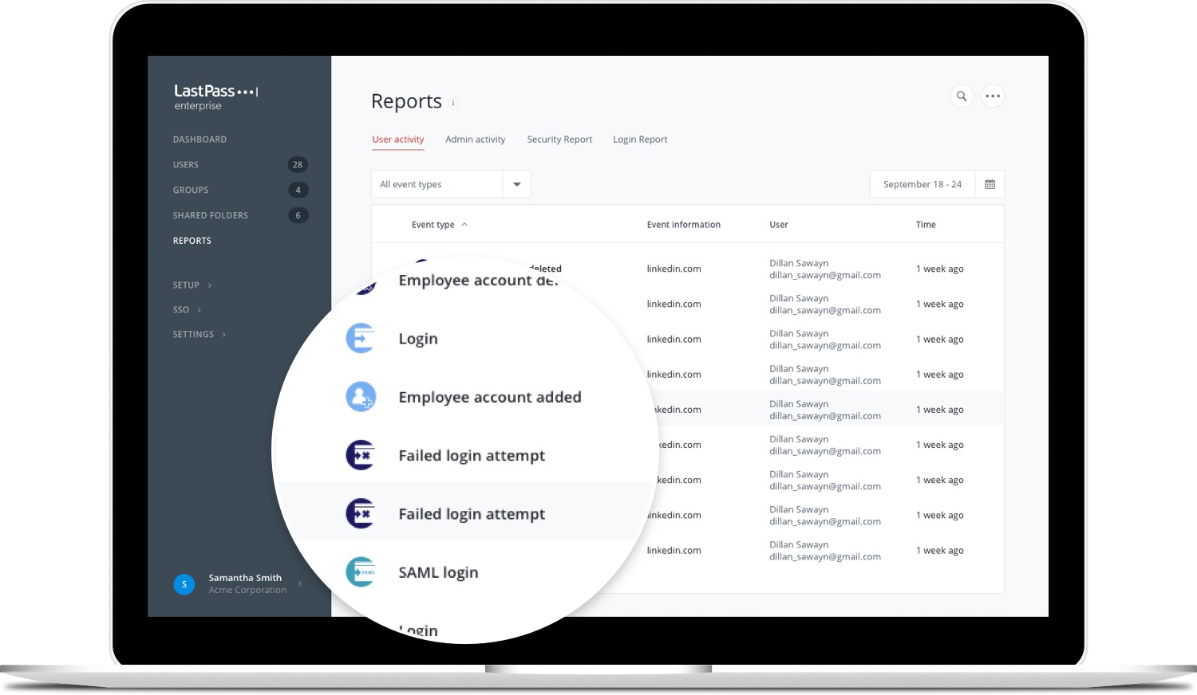
Task: Navigate to the Dashboard section
Action: 199,139
